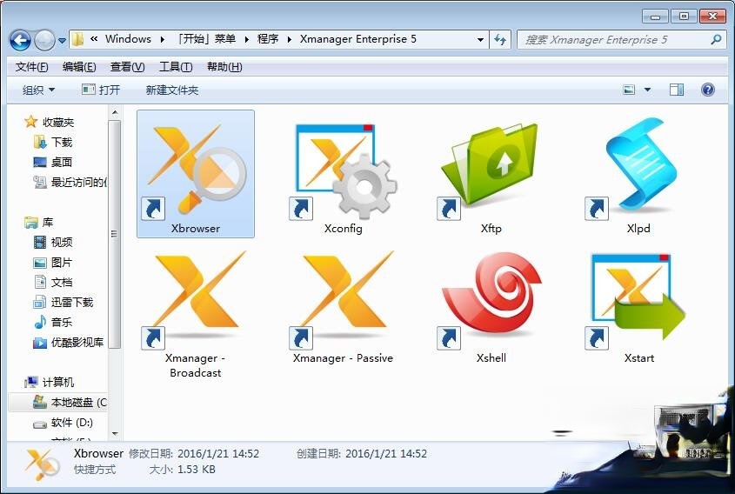Select the Xmanager - Passive shortcut

(343, 307)
